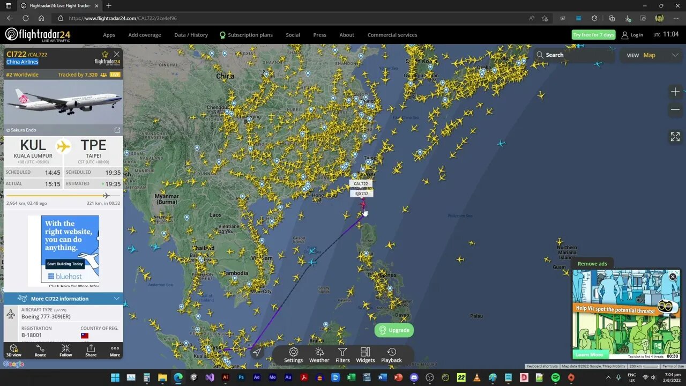Open map Settings gear
This screenshot has width=686, height=386.
(294, 355)
